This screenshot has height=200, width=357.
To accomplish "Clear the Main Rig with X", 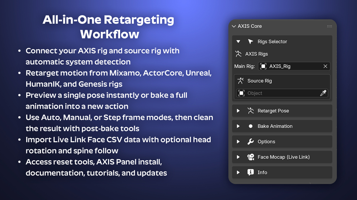I will (x=325, y=66).
